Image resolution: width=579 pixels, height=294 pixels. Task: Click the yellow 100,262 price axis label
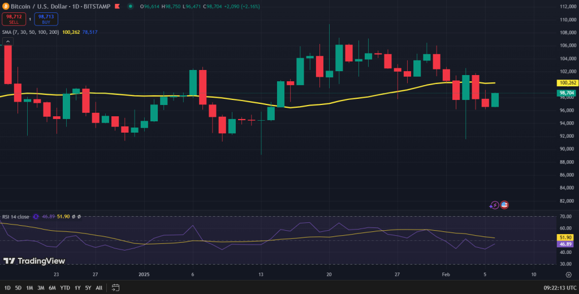pyautogui.click(x=567, y=83)
